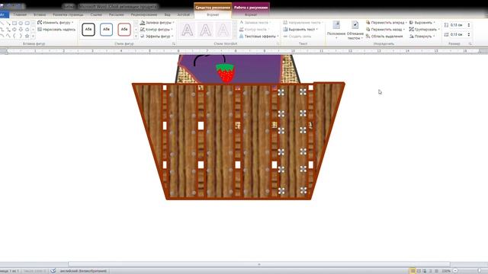Switch to Главная (Home) ribbon tab

pyautogui.click(x=20, y=14)
